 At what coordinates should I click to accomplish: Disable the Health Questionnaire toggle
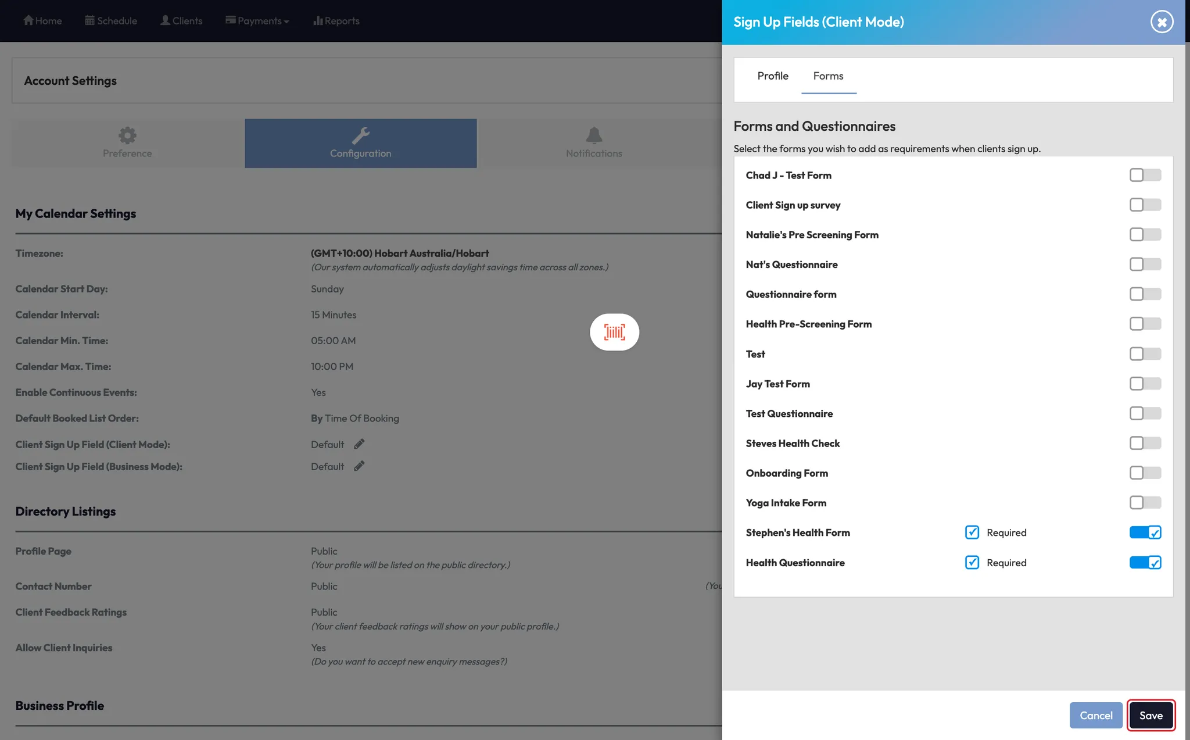pos(1145,562)
